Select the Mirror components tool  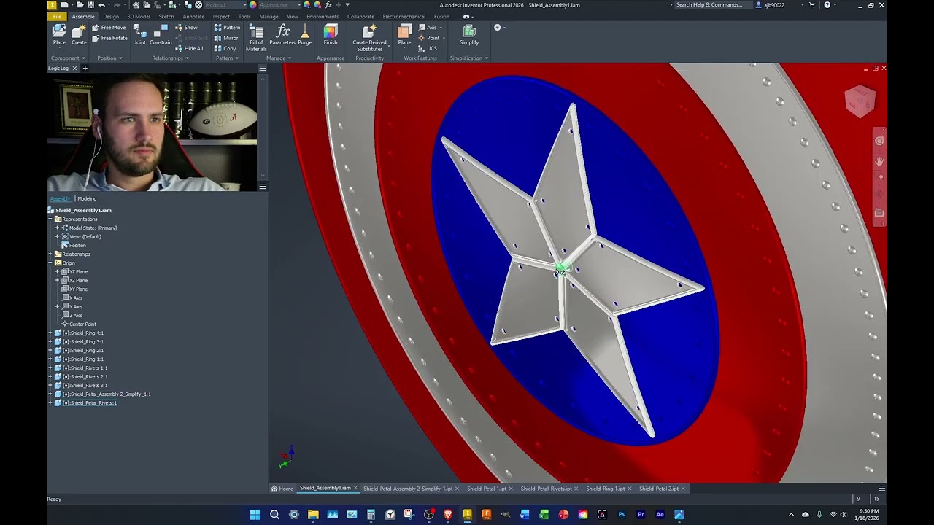[226, 38]
